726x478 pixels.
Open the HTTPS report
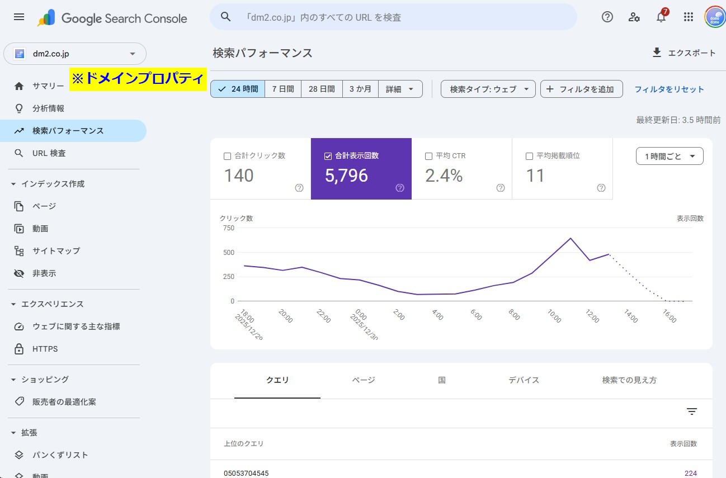pyautogui.click(x=44, y=348)
